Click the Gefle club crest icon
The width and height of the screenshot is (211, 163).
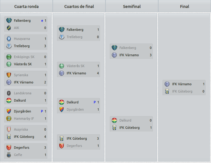pyautogui.click(x=9, y=155)
